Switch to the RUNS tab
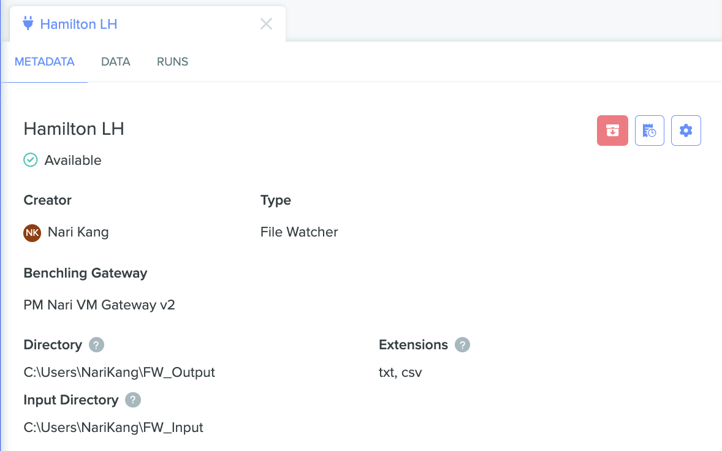722x451 pixels. 173,62
